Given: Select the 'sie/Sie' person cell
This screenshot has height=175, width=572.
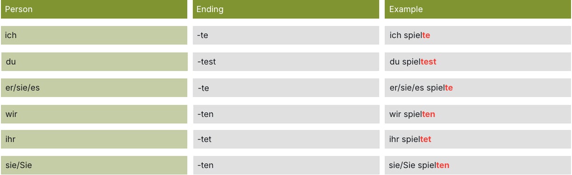Looking at the screenshot, I should tap(94, 165).
